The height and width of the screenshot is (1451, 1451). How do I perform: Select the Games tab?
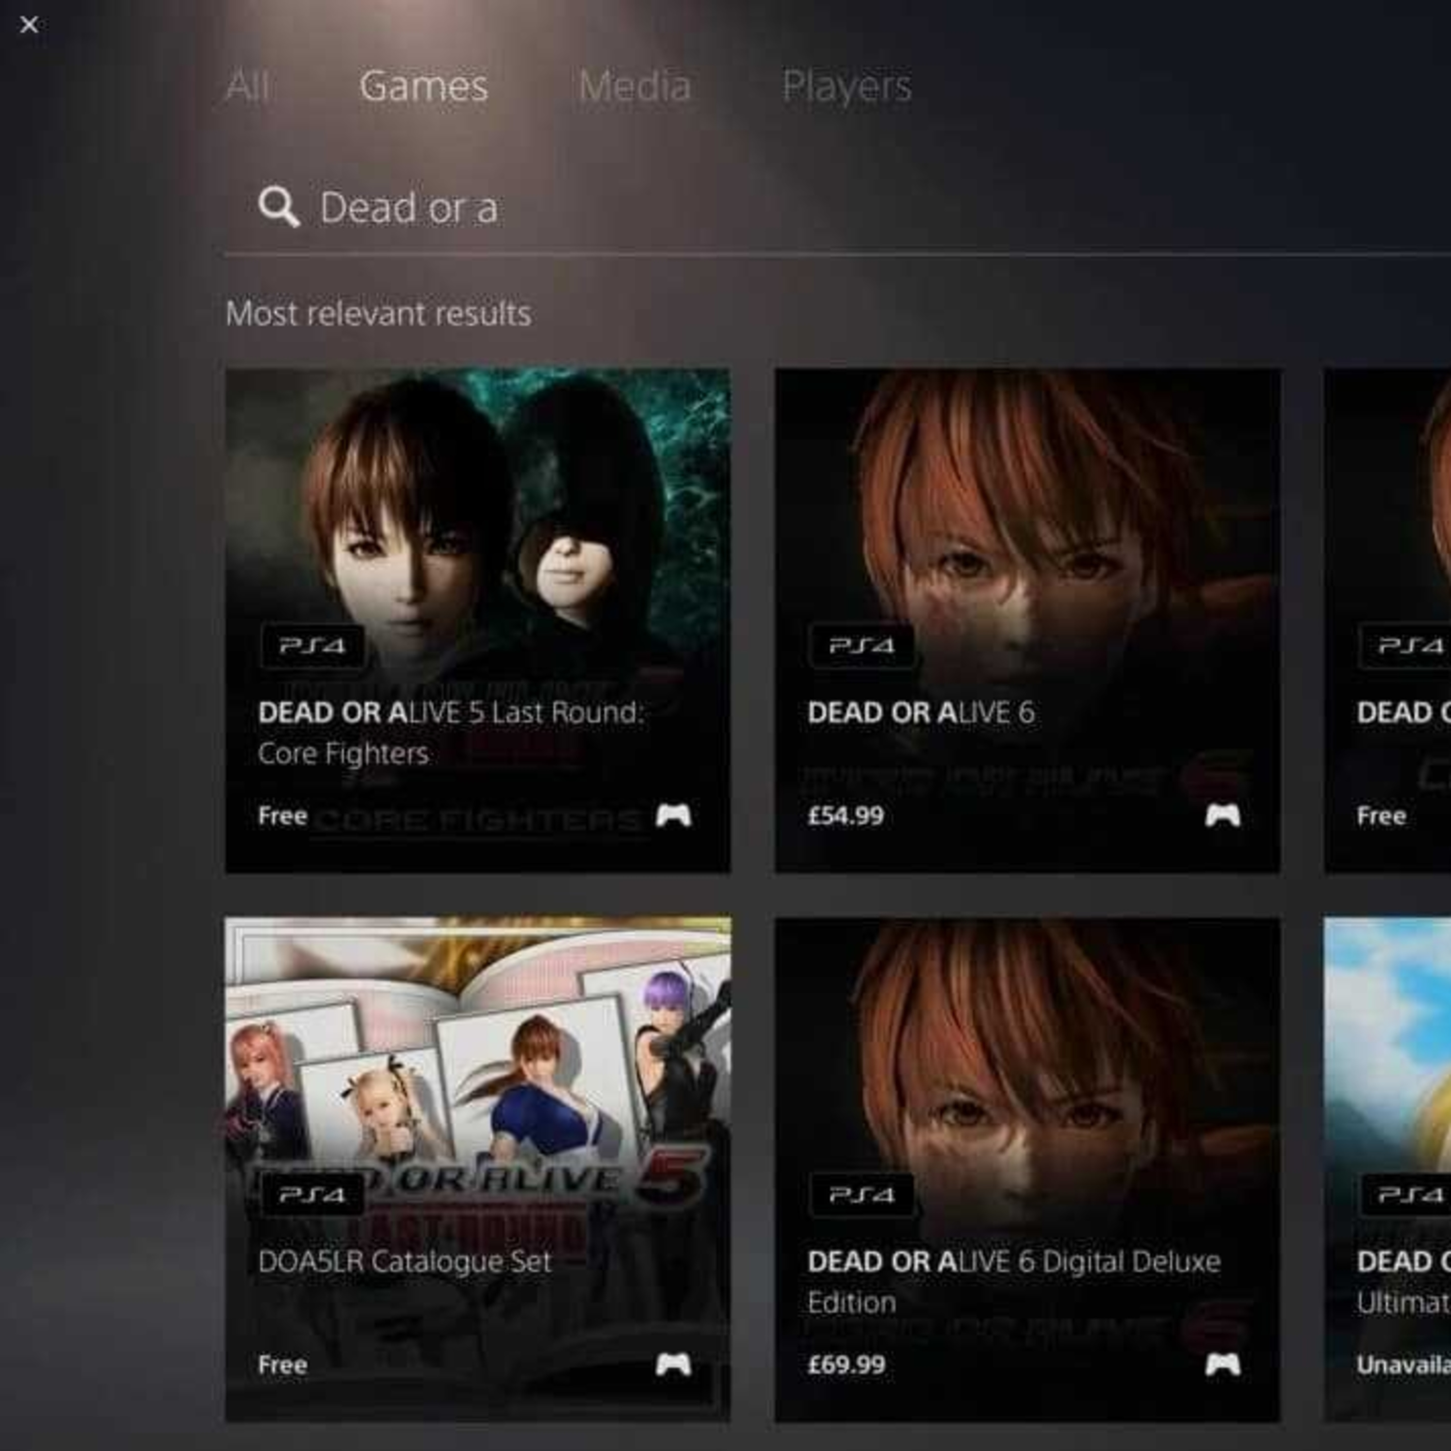tap(424, 86)
